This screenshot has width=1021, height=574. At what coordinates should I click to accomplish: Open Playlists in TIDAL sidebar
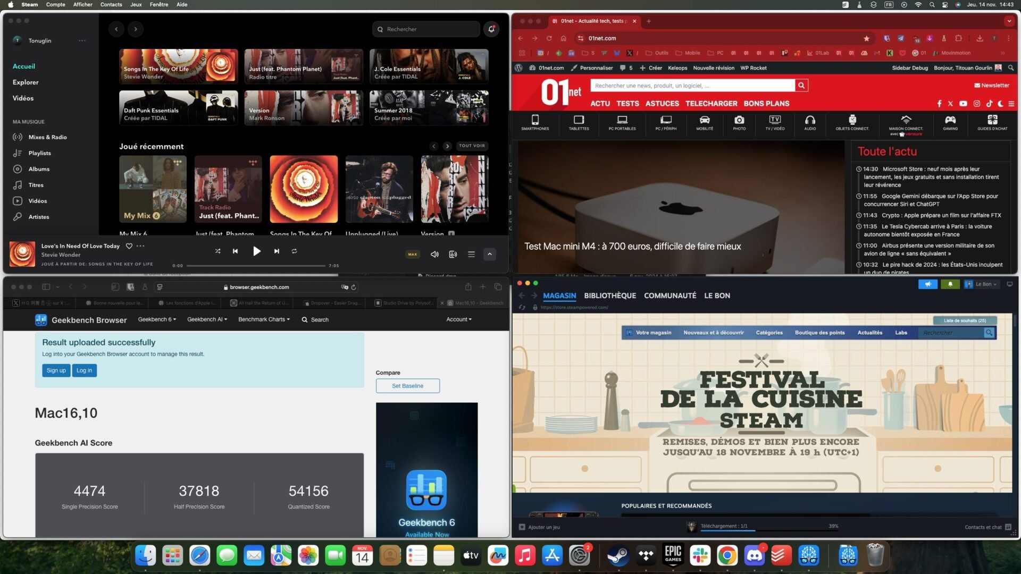pos(39,153)
